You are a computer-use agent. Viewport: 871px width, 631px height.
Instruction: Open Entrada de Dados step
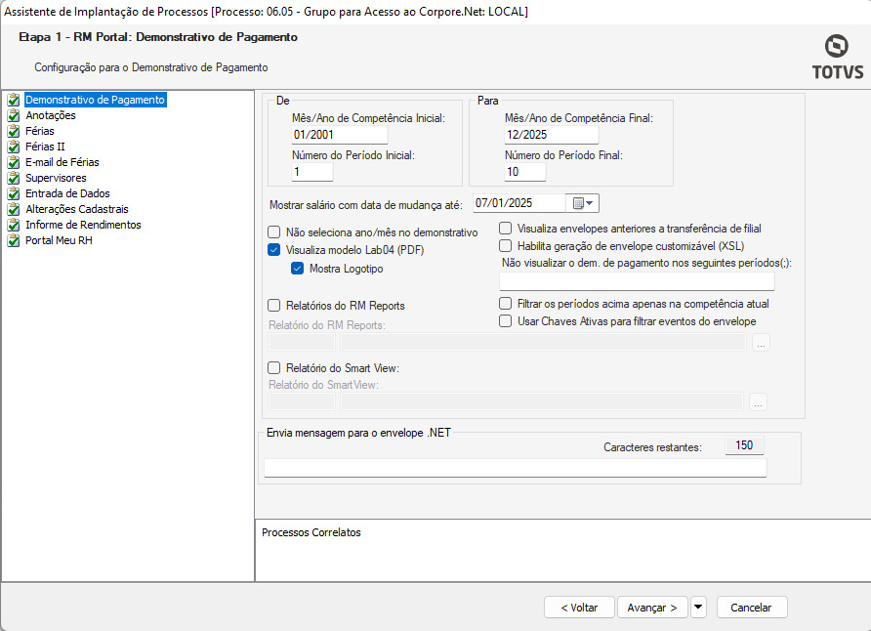coord(67,193)
